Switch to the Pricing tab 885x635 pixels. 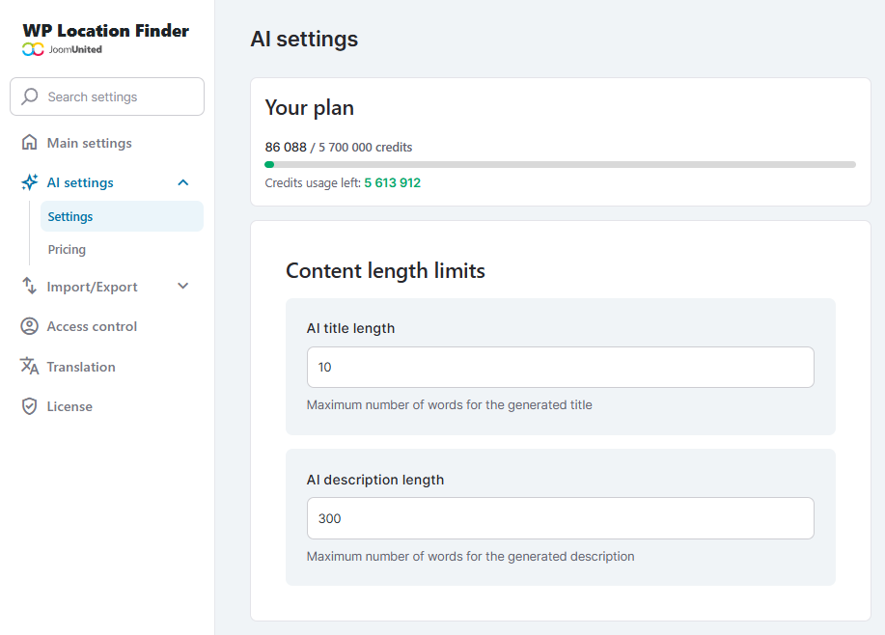tap(66, 249)
